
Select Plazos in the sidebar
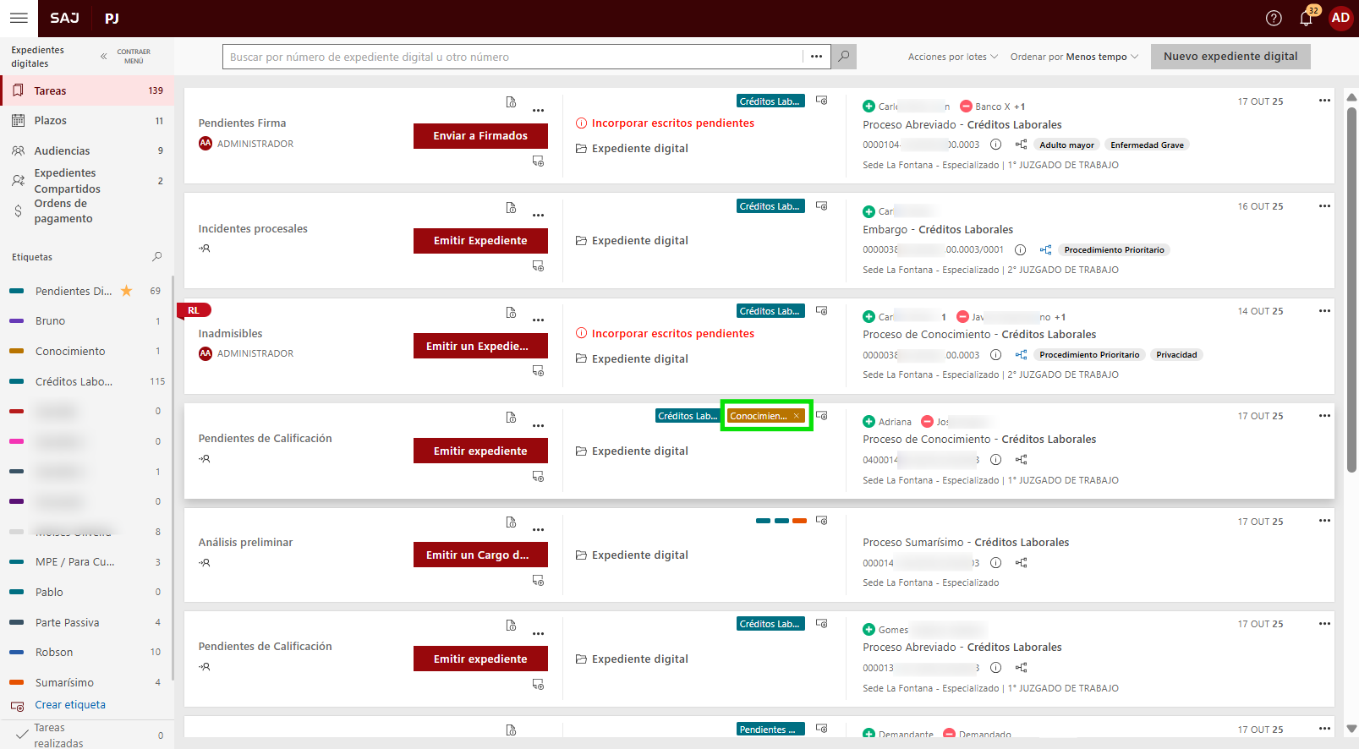click(x=51, y=121)
